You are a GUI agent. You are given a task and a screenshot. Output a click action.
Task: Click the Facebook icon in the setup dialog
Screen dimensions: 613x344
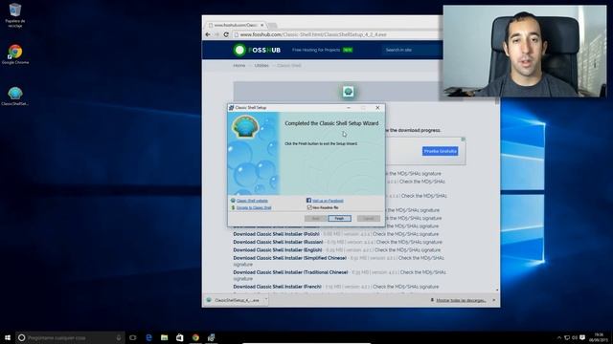click(308, 200)
